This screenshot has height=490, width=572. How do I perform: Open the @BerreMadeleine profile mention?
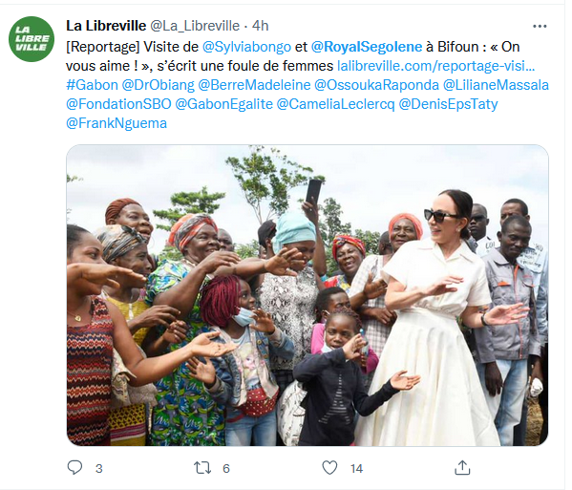click(254, 85)
